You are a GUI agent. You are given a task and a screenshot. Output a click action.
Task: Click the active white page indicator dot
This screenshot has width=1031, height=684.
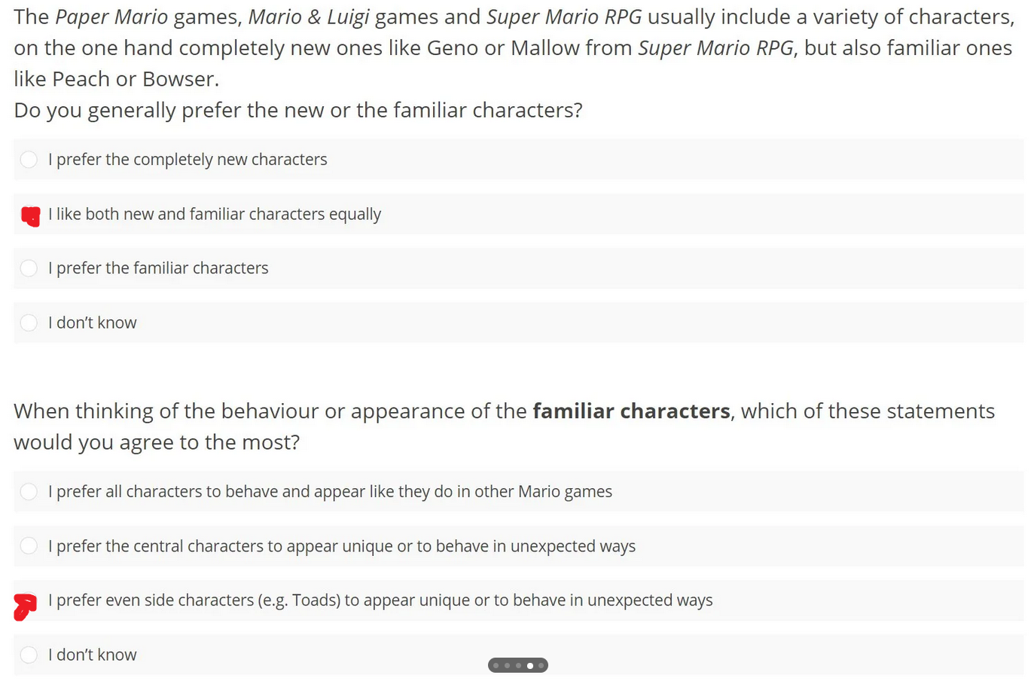coord(530,665)
